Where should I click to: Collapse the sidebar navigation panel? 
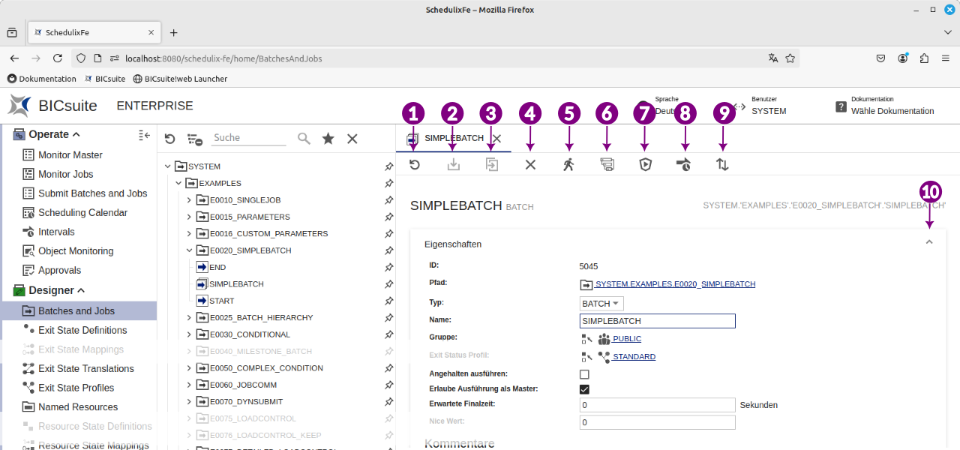pyautogui.click(x=145, y=135)
